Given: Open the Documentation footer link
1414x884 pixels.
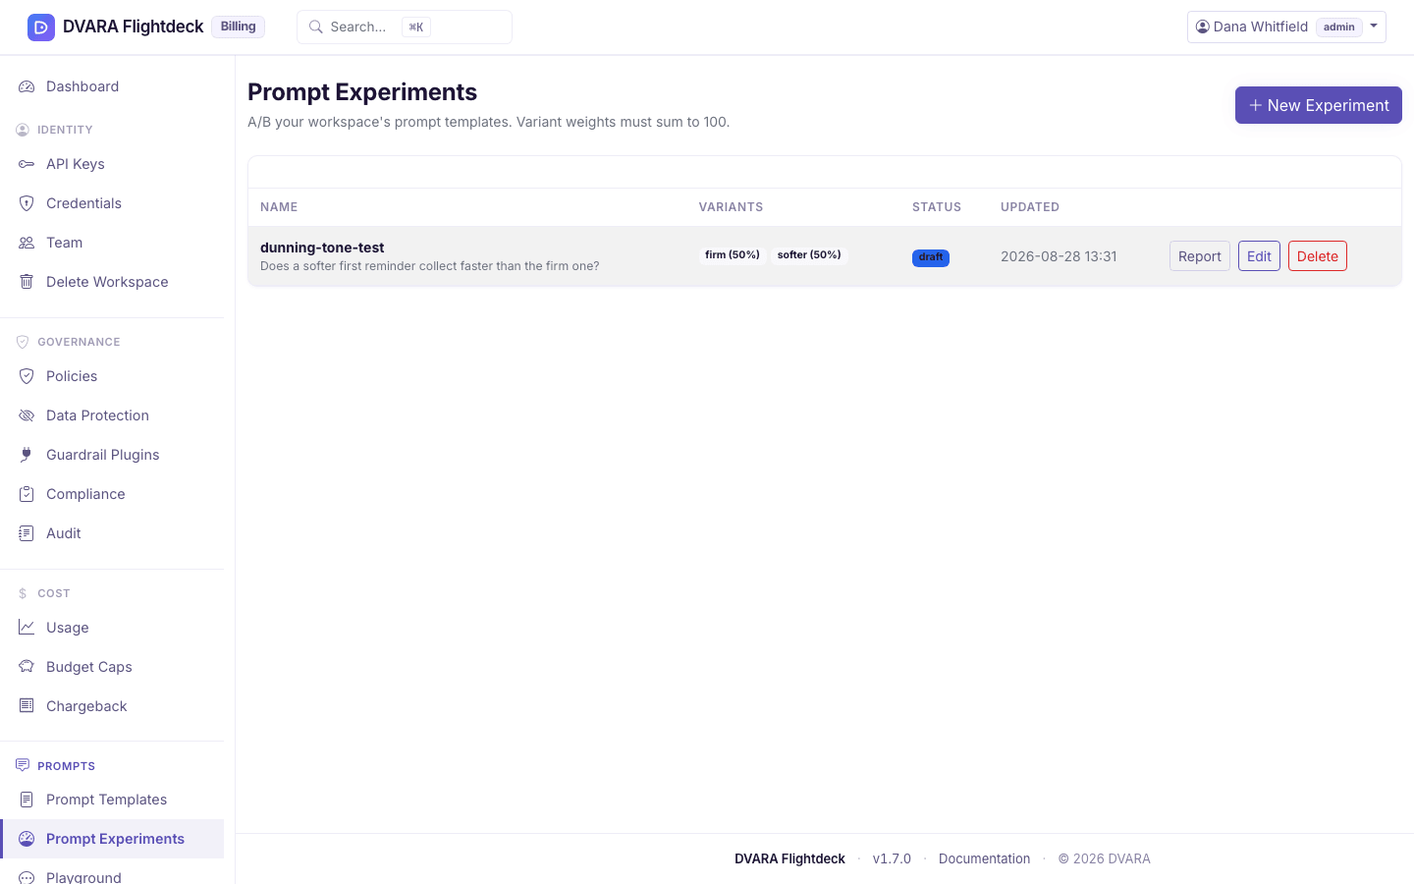Looking at the screenshot, I should click(985, 858).
